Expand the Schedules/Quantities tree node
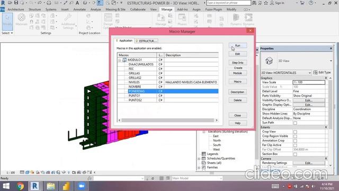 click(x=199, y=159)
